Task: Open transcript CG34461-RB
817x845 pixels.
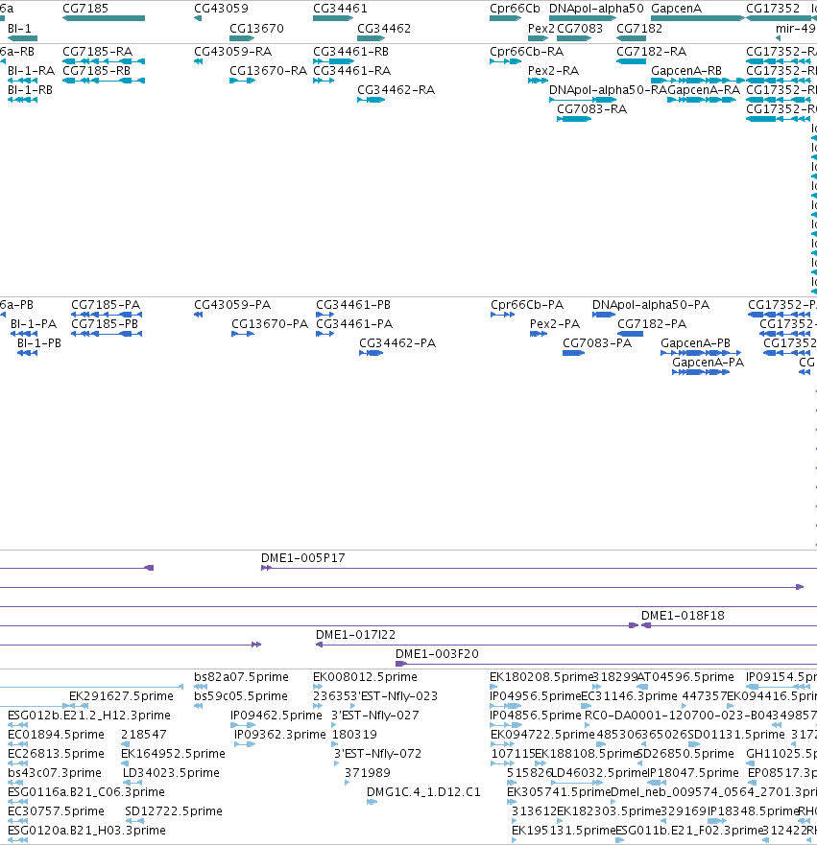Action: 351,52
